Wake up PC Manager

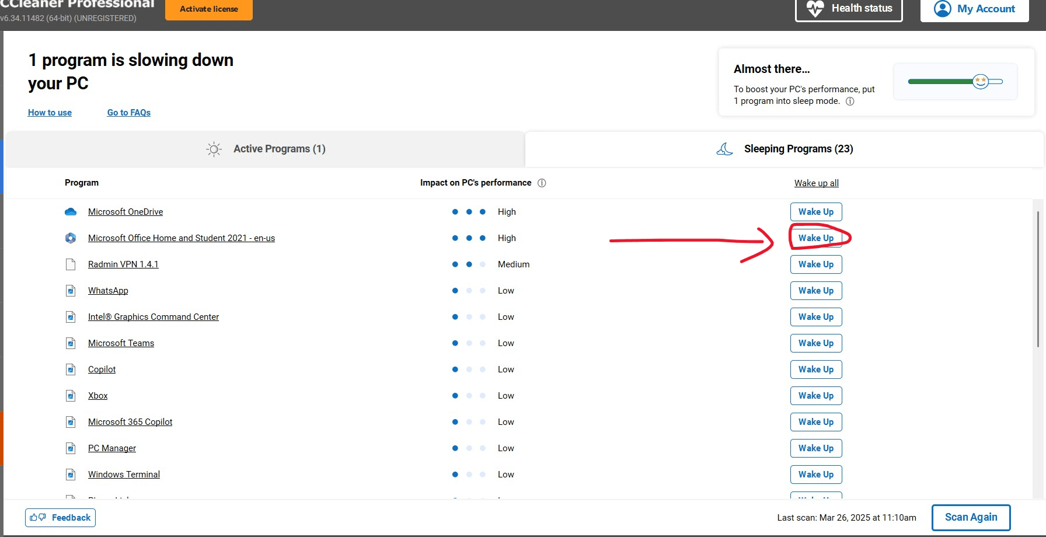(x=816, y=448)
